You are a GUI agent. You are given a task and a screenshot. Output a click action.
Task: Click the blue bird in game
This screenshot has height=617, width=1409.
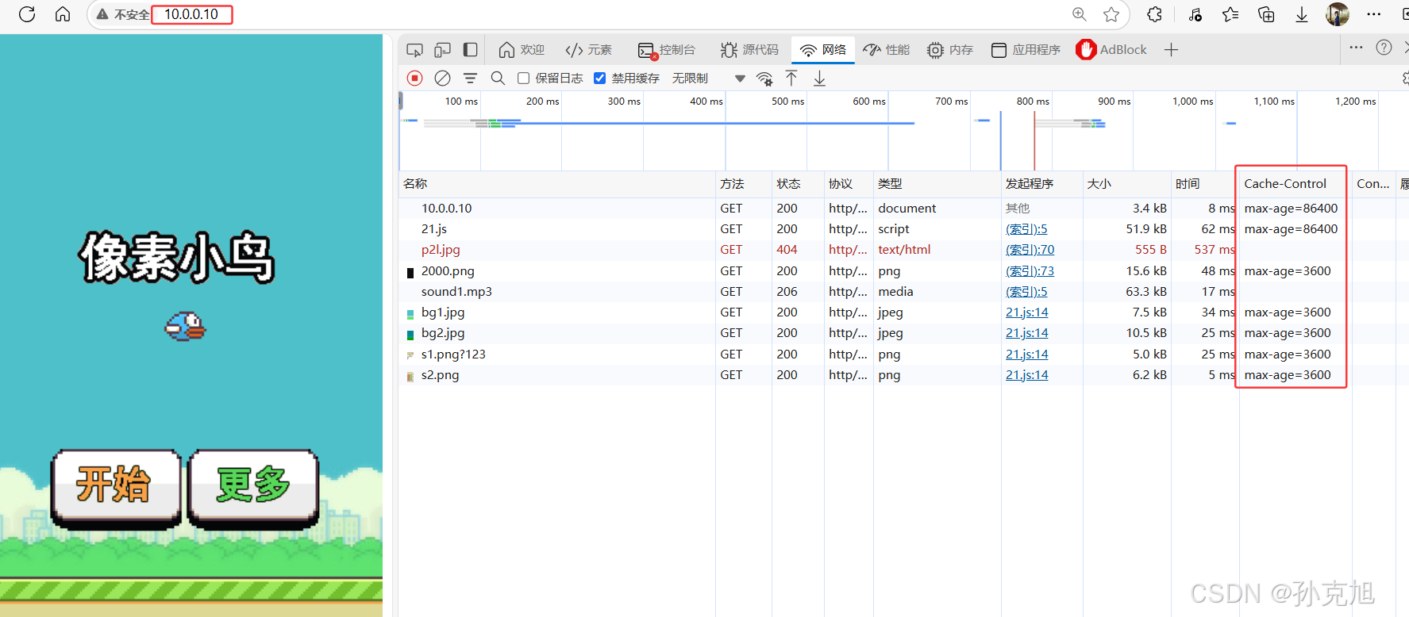point(185,326)
